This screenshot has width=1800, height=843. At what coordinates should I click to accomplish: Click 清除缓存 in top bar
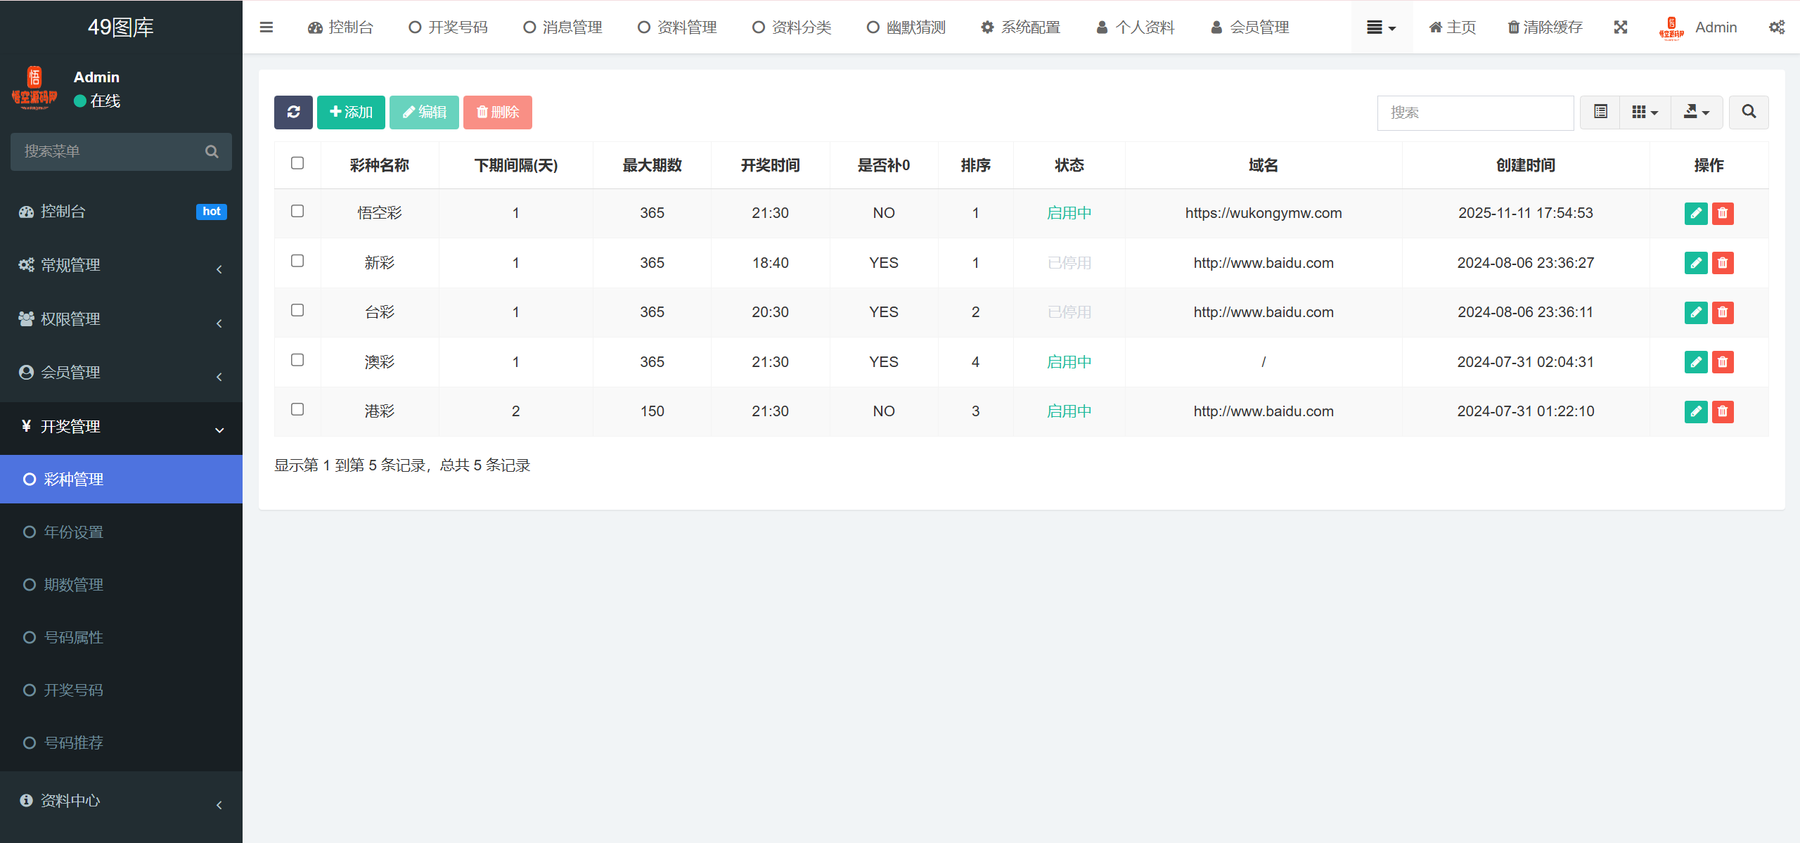click(x=1545, y=27)
